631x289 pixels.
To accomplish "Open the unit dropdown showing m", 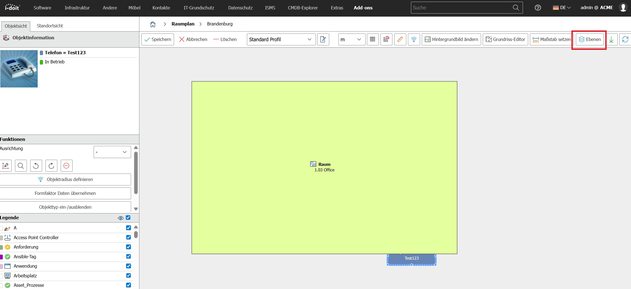I will pyautogui.click(x=352, y=39).
